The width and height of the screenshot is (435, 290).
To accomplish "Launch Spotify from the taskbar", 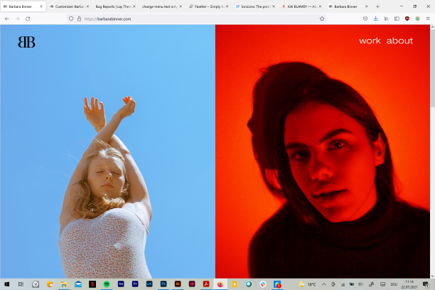I will click(107, 284).
